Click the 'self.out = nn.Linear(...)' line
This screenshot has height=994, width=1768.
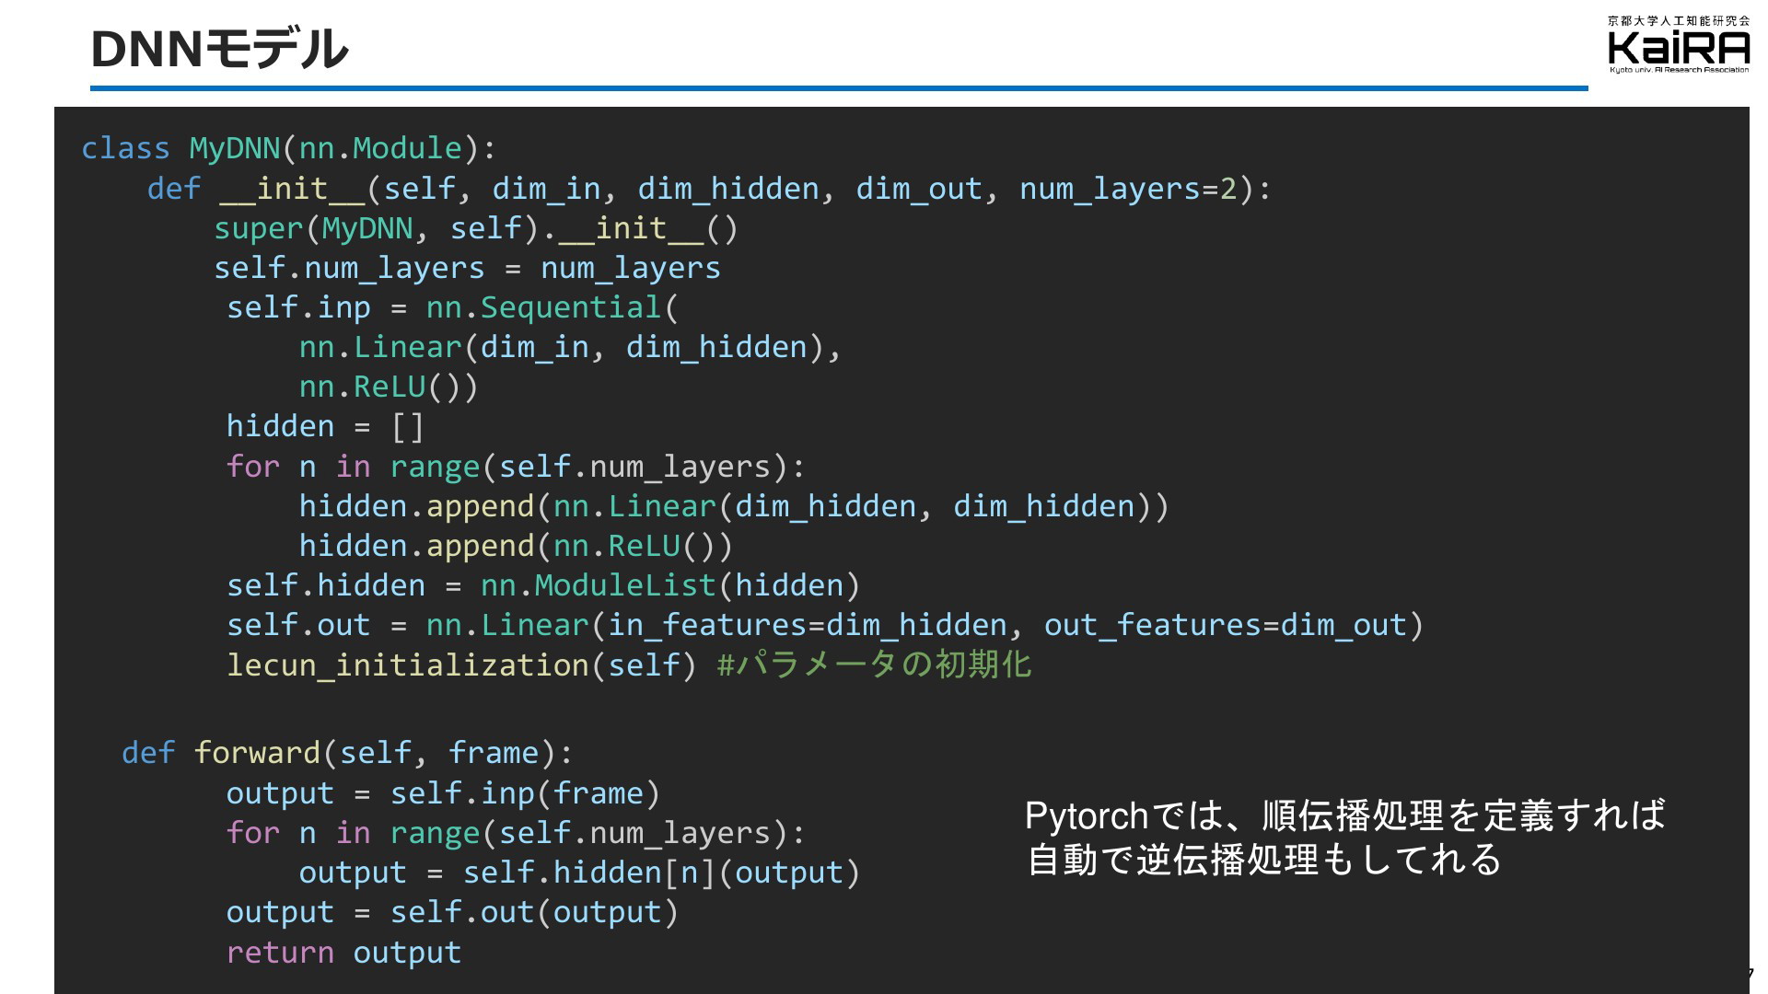pyautogui.click(x=825, y=625)
